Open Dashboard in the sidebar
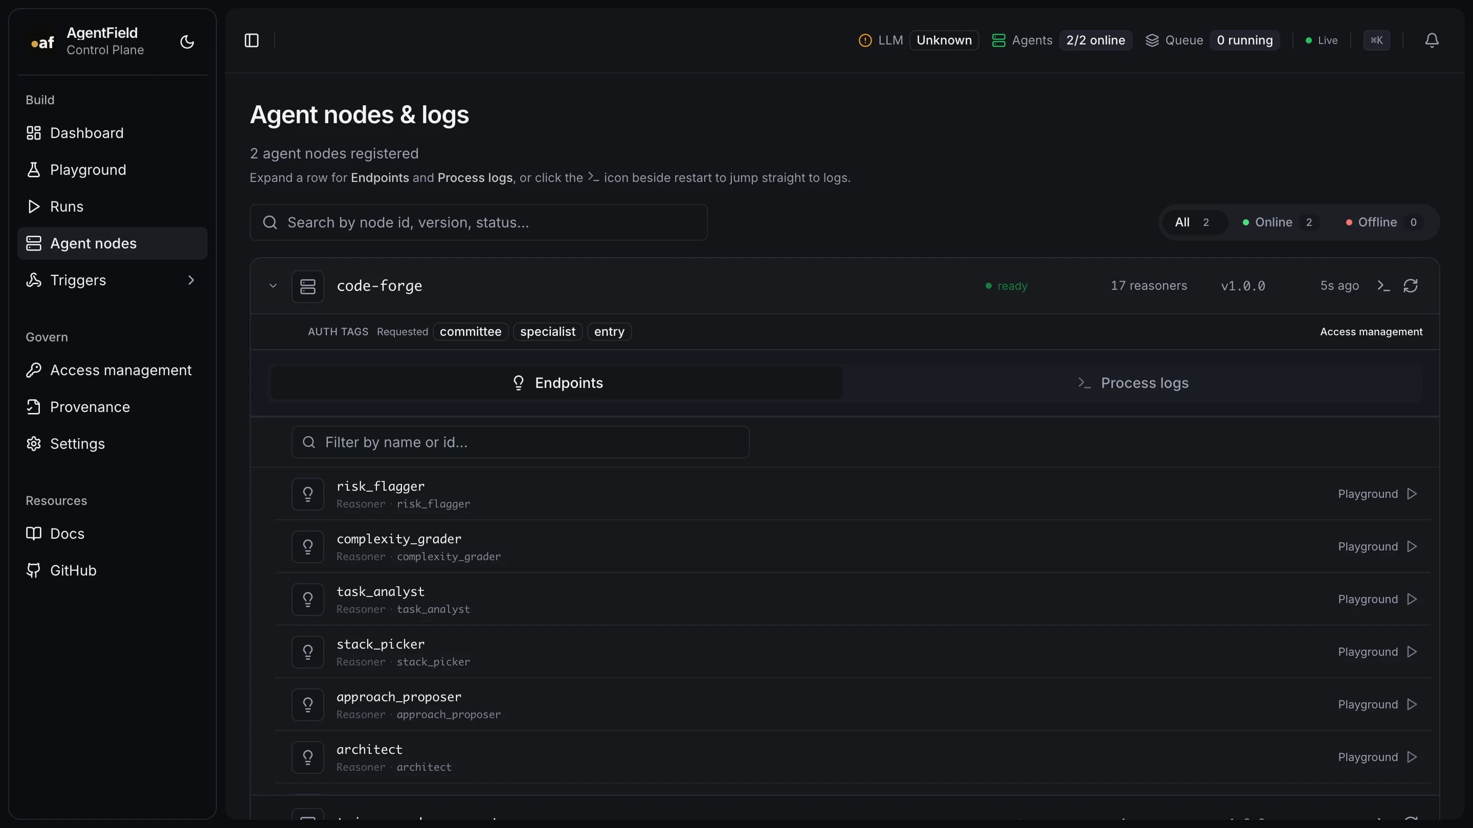The image size is (1473, 828). (112, 133)
